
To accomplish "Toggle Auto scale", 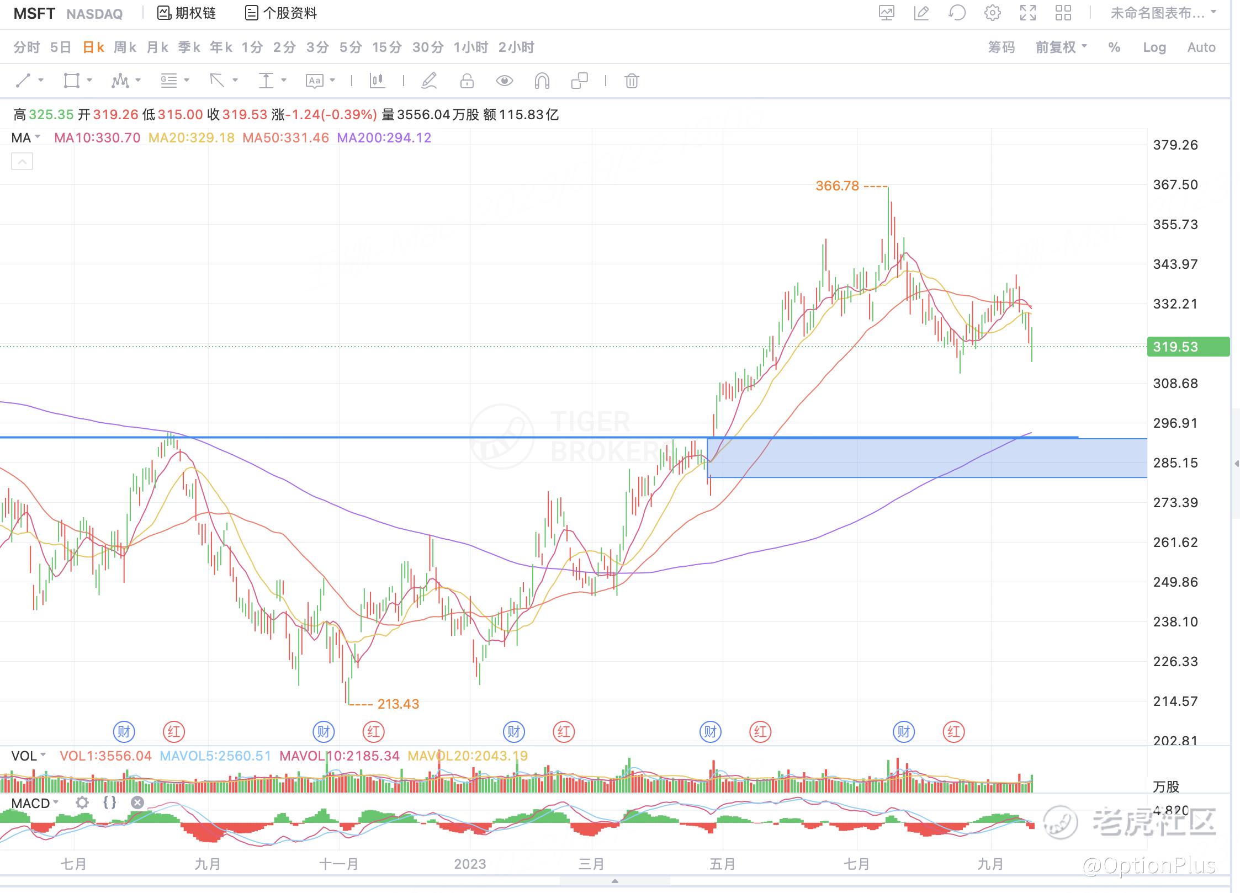I will [x=1201, y=47].
